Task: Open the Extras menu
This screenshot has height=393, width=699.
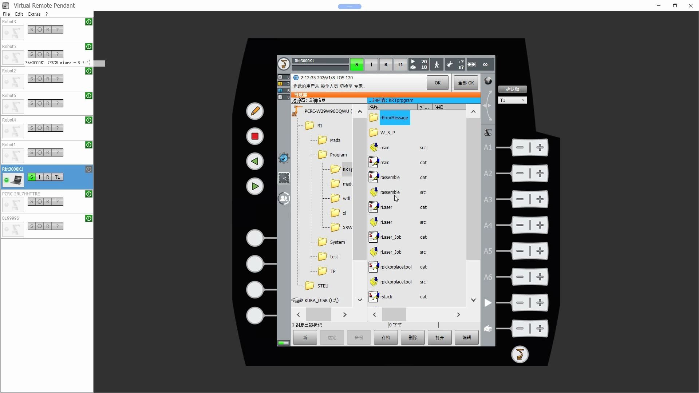Action: (x=34, y=14)
